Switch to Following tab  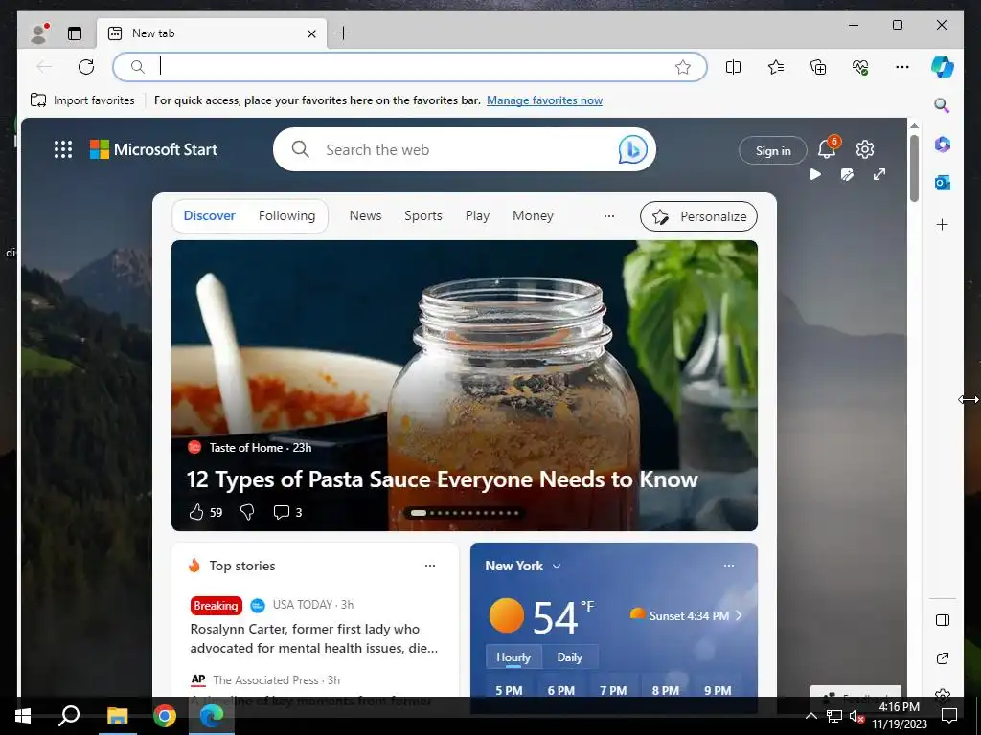pos(286,215)
